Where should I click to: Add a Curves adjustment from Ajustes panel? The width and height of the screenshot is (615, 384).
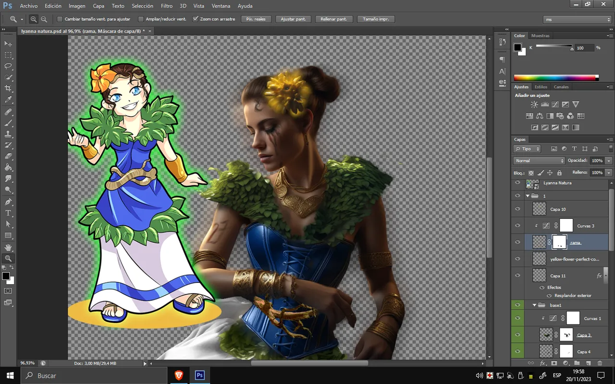tap(555, 104)
